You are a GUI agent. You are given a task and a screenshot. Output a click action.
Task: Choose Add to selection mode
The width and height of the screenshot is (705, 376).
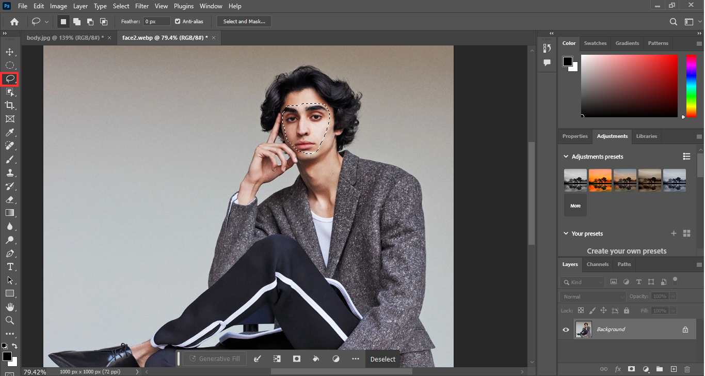76,22
